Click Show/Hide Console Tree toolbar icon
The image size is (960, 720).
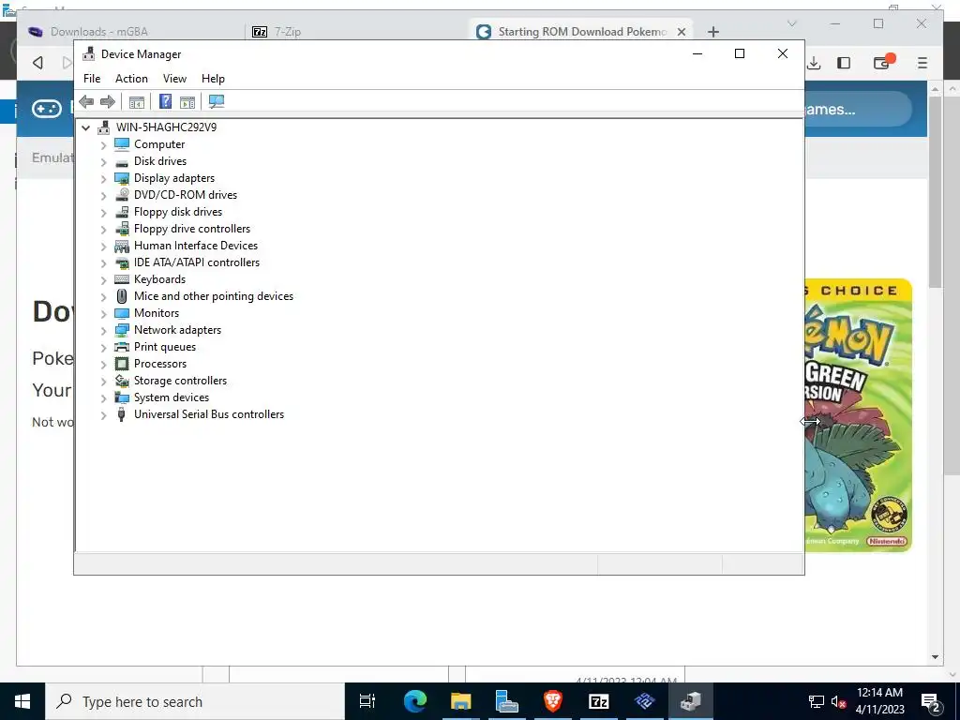[x=137, y=101]
